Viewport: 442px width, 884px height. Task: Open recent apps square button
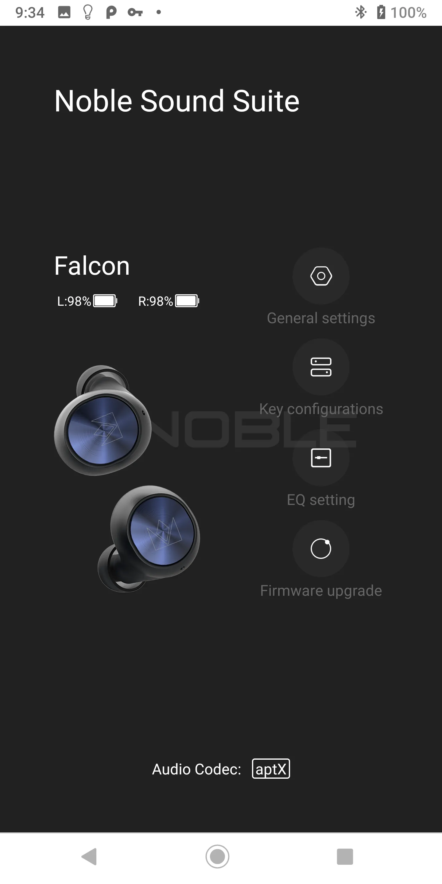345,857
